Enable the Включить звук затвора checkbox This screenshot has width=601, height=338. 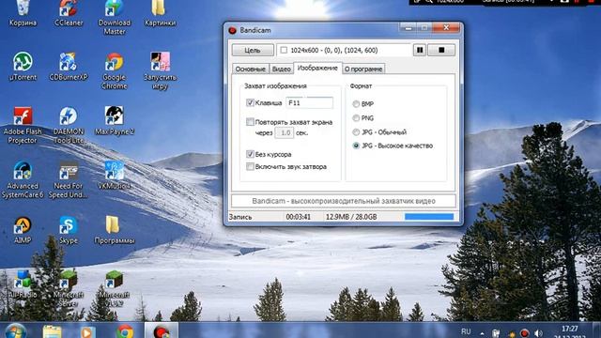(250, 167)
